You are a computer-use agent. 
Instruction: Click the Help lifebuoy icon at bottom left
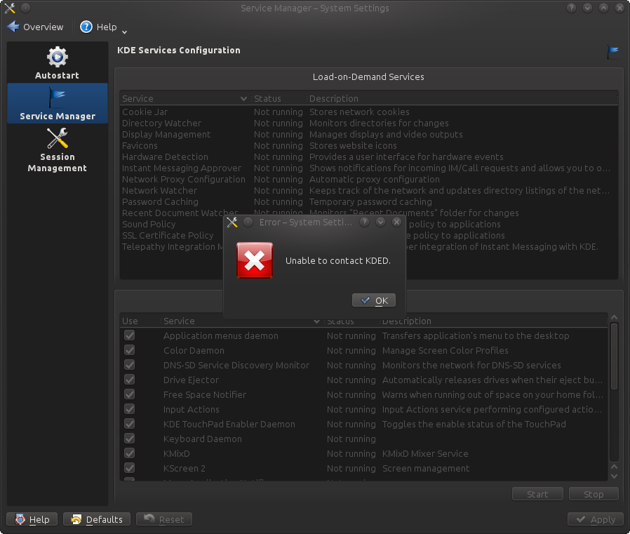tap(20, 519)
